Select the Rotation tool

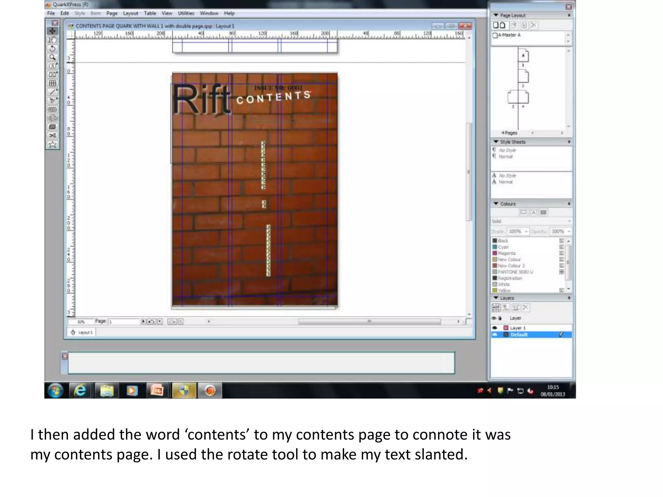(52, 49)
